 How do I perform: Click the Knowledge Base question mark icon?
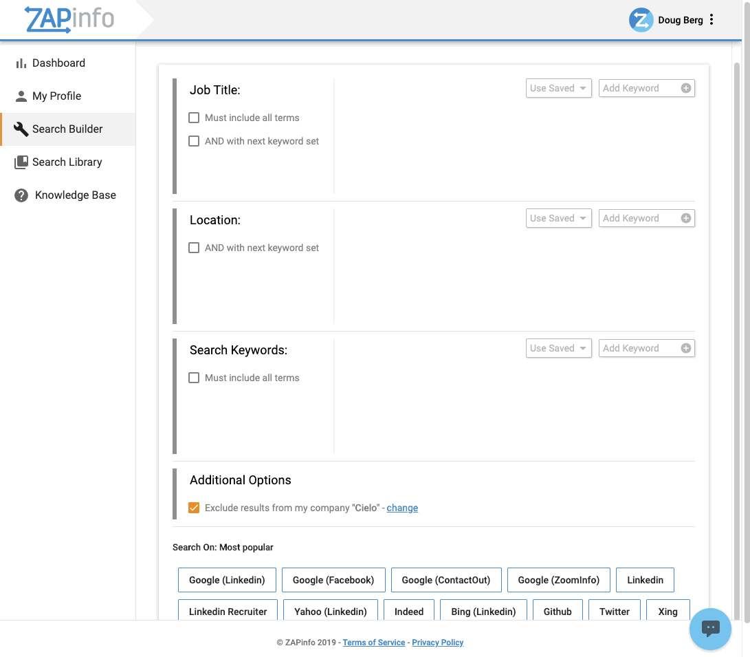(21, 195)
